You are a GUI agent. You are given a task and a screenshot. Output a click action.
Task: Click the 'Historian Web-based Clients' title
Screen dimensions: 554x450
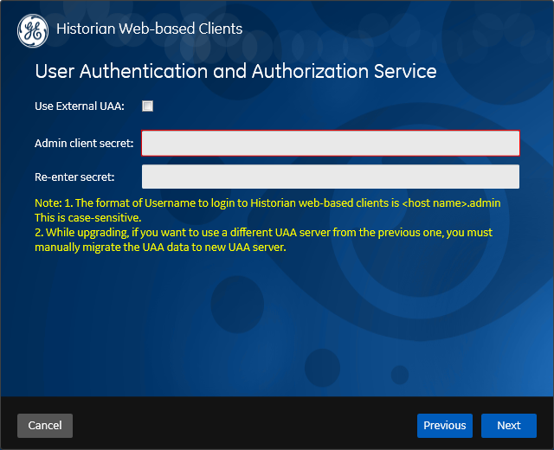[x=150, y=29]
